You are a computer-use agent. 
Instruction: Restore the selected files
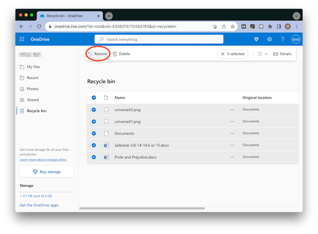click(97, 53)
